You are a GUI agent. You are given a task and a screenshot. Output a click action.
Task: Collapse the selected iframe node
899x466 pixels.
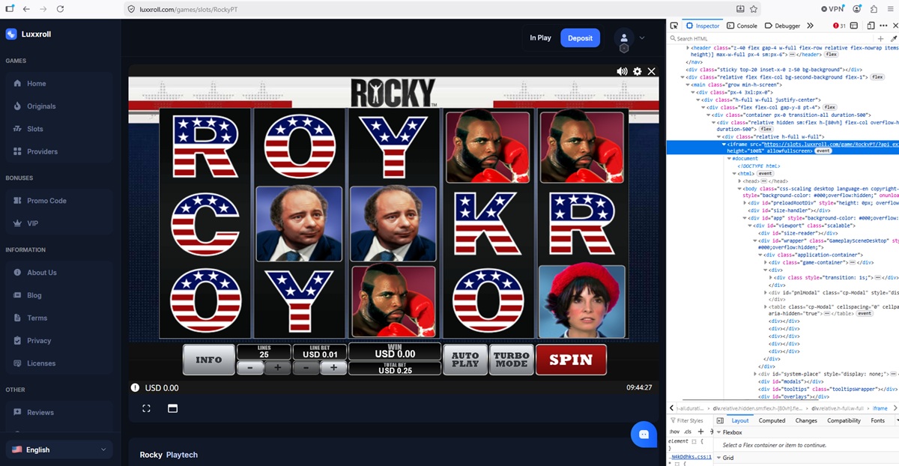click(724, 144)
